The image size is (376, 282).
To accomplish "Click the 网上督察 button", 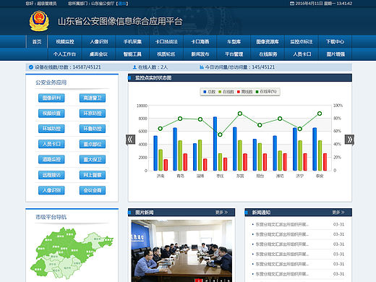I will pos(93,175).
